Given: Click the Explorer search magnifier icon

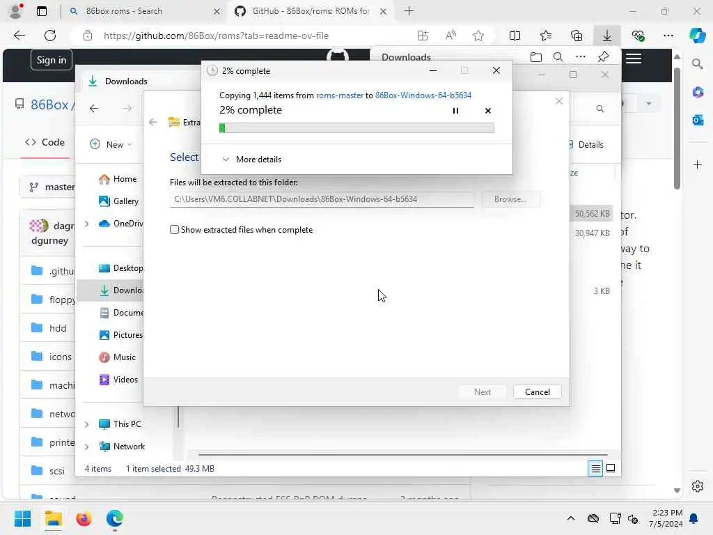Looking at the screenshot, I should [x=600, y=108].
